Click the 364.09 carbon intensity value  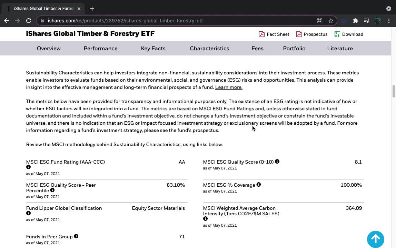point(354,208)
